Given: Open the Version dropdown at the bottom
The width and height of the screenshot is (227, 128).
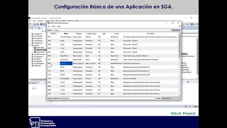Looking at the screenshot, I should click(171, 98).
